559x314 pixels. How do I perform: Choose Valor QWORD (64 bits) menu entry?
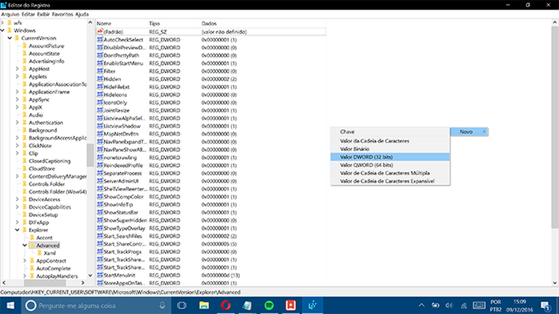click(x=390, y=165)
